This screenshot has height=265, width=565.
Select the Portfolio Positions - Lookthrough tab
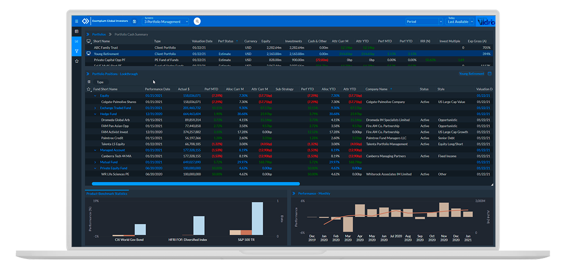click(115, 74)
